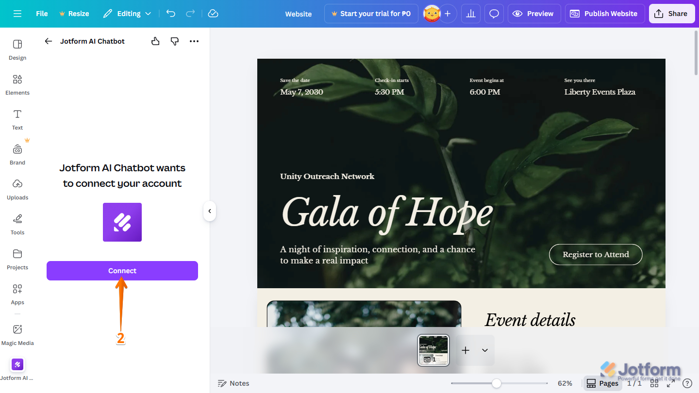Give thumbs up feedback on Jotform AI Chatbot
The height and width of the screenshot is (393, 699).
click(155, 41)
